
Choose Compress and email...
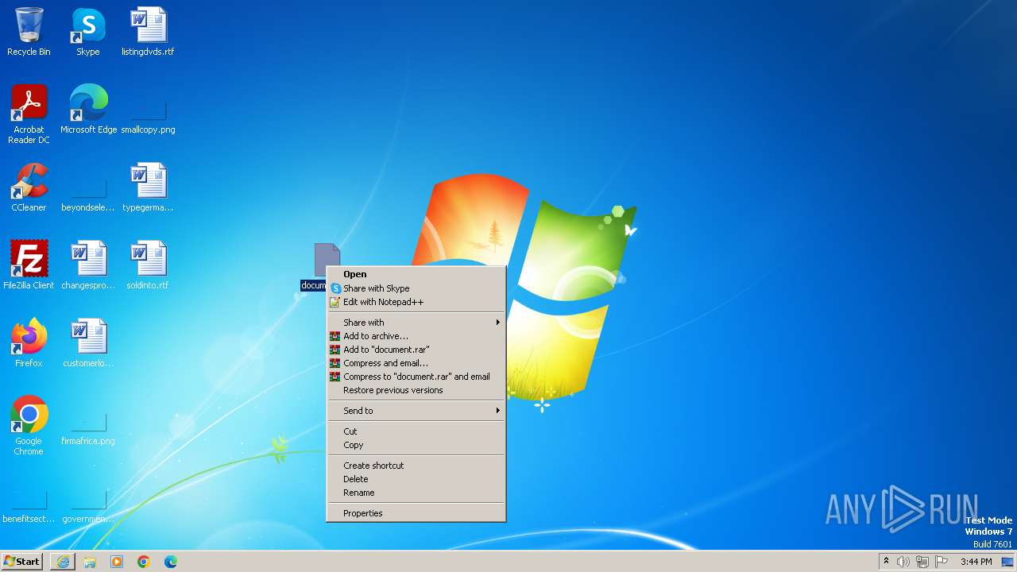(416, 363)
